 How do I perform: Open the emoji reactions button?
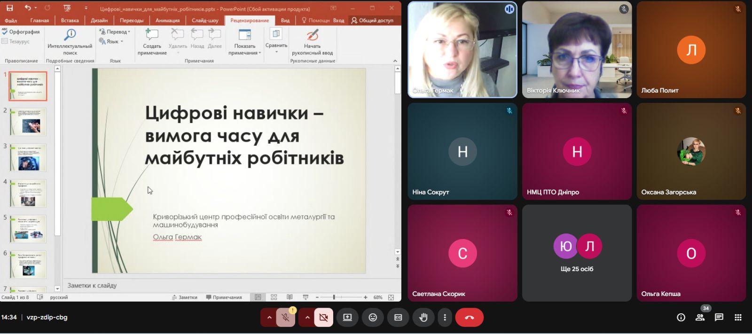pyautogui.click(x=373, y=318)
